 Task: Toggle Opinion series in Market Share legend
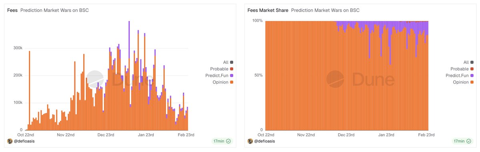[464, 82]
